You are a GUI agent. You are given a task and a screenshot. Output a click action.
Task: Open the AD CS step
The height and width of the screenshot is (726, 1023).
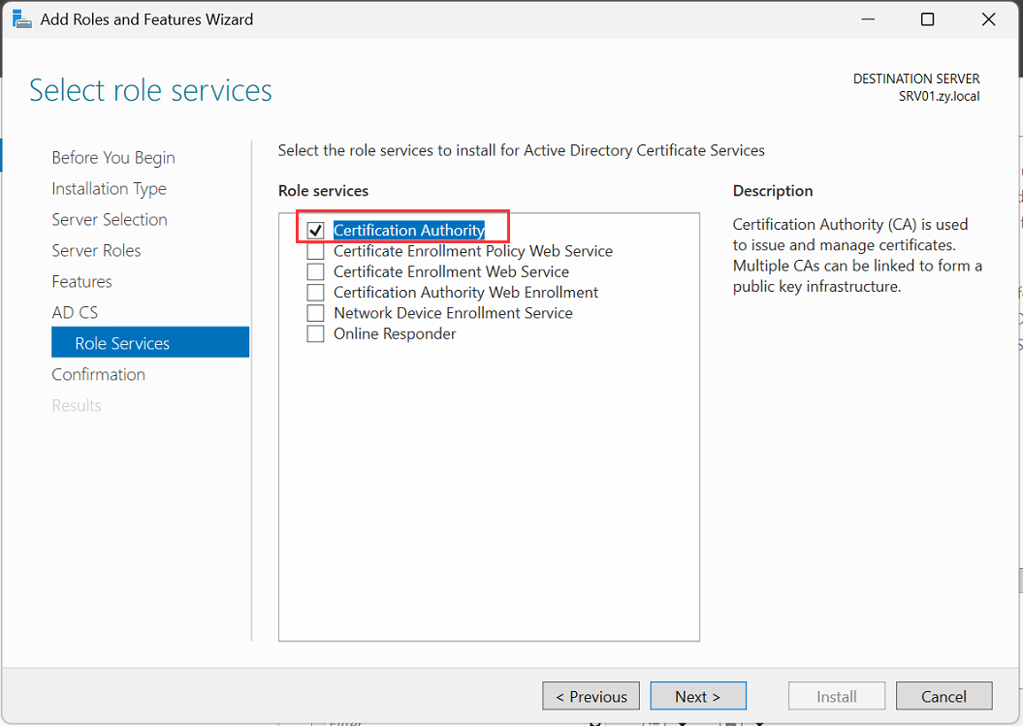(75, 312)
